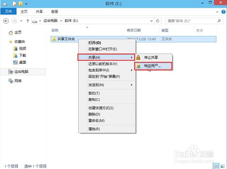This screenshot has width=227, height=169.
Task: Switch to the 主页 ribbon tab
Action: tap(24, 12)
